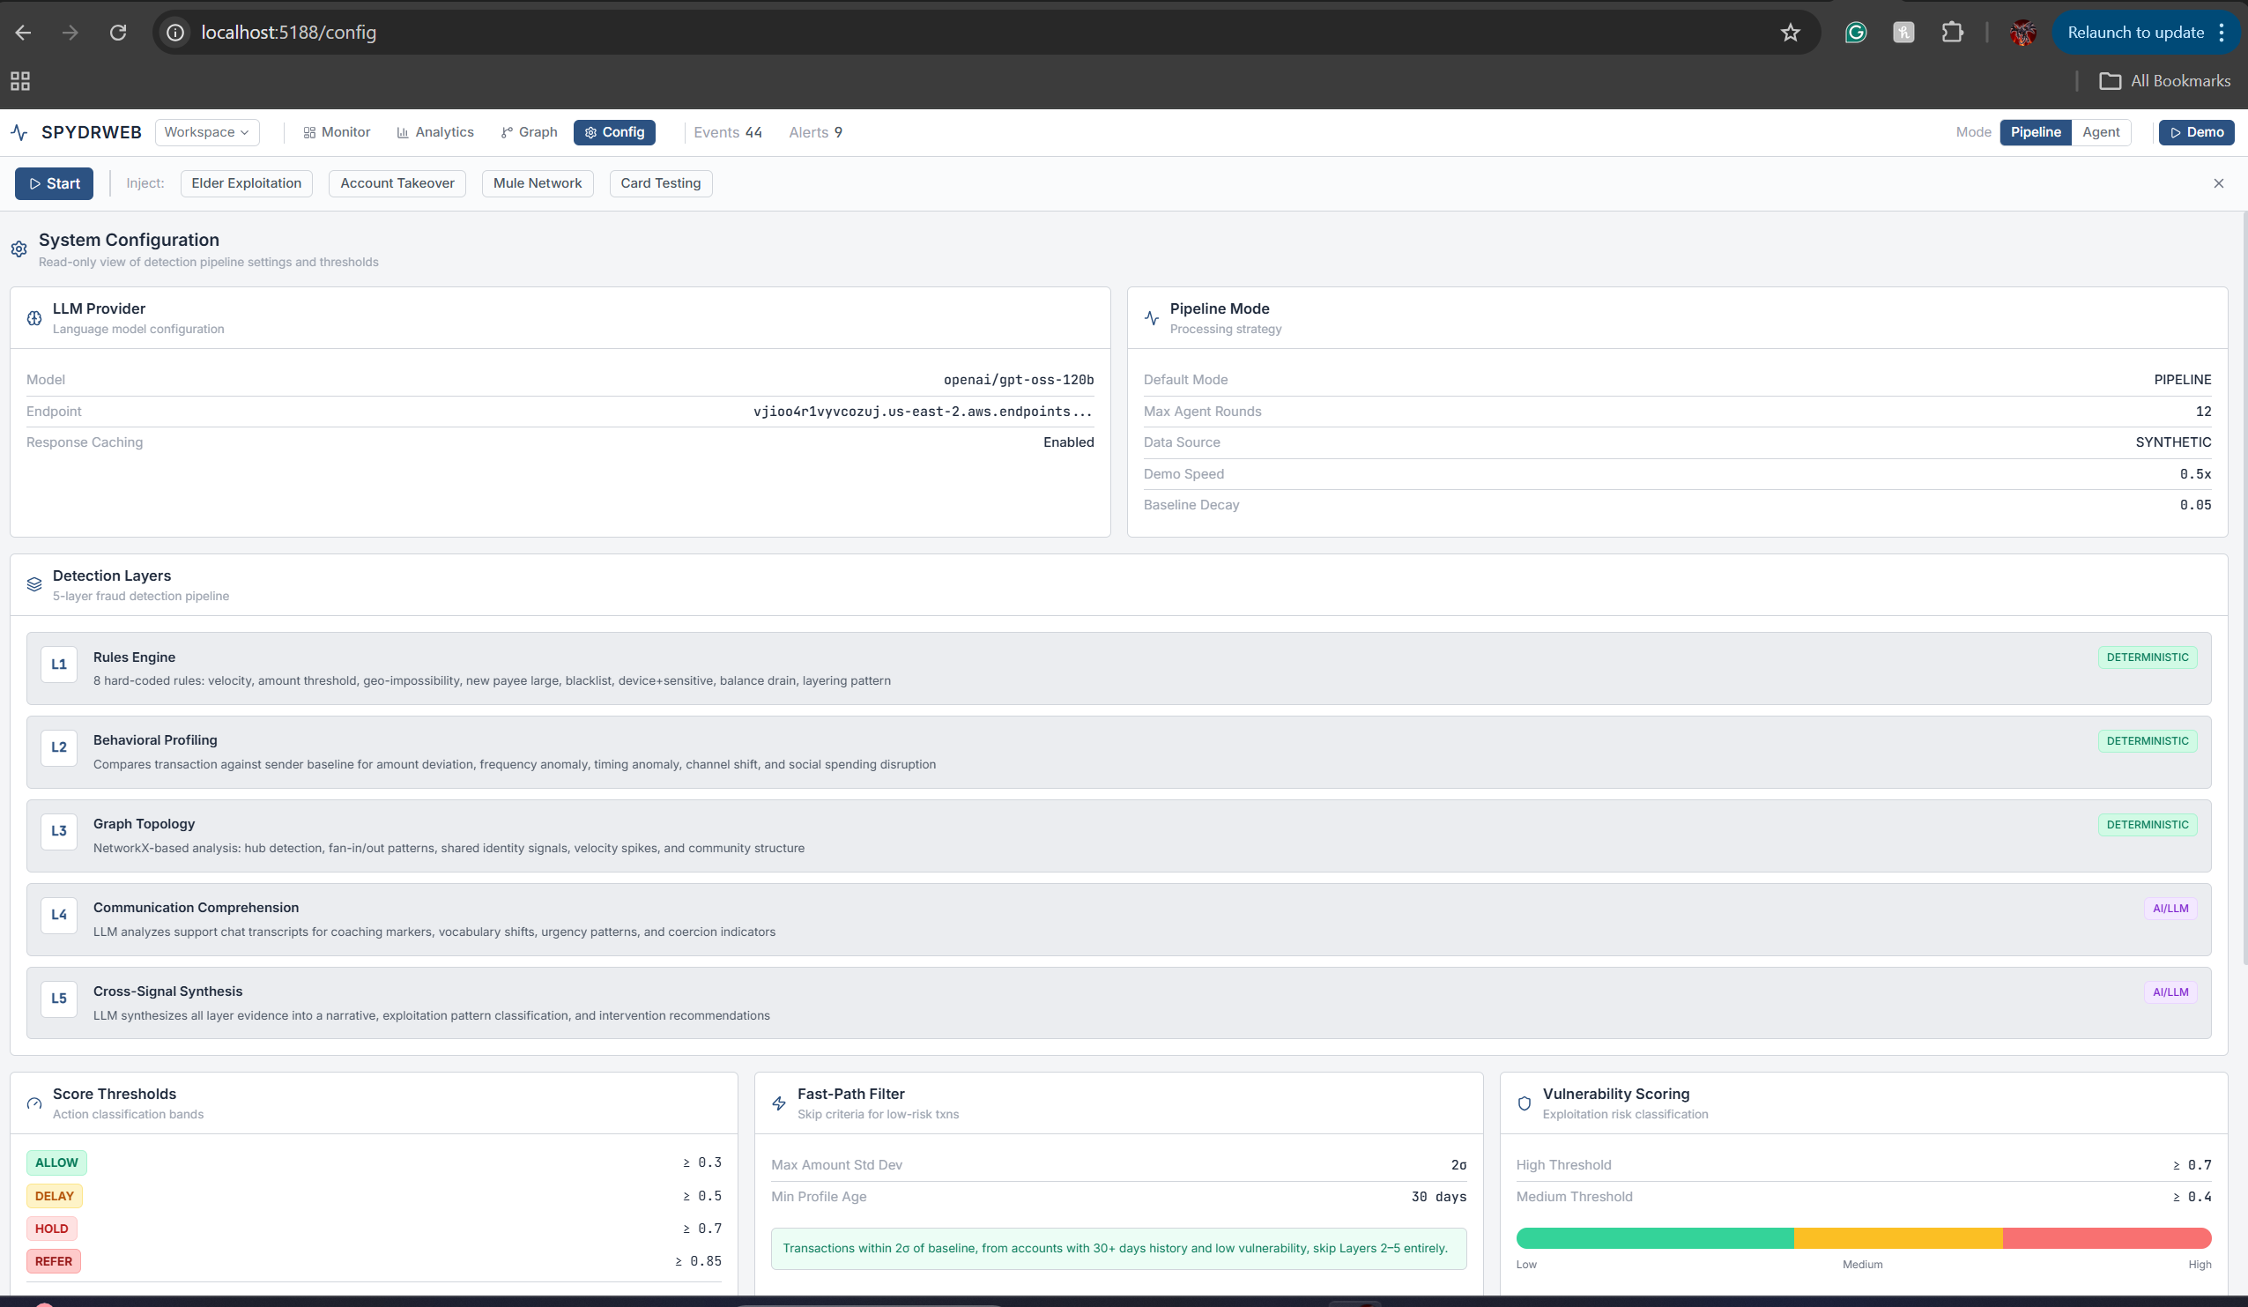This screenshot has height=1307, width=2248.
Task: Click the Vulnerability Scoring shield icon
Action: (x=1524, y=1103)
